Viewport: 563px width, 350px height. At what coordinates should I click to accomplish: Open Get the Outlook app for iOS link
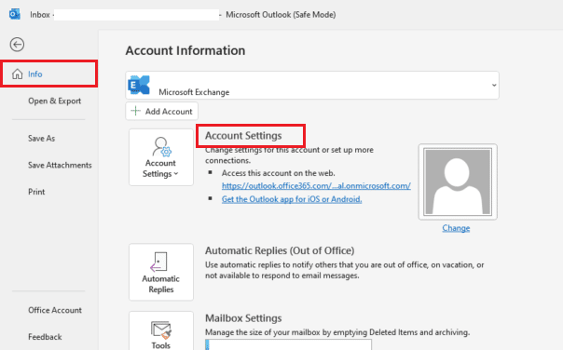[292, 199]
